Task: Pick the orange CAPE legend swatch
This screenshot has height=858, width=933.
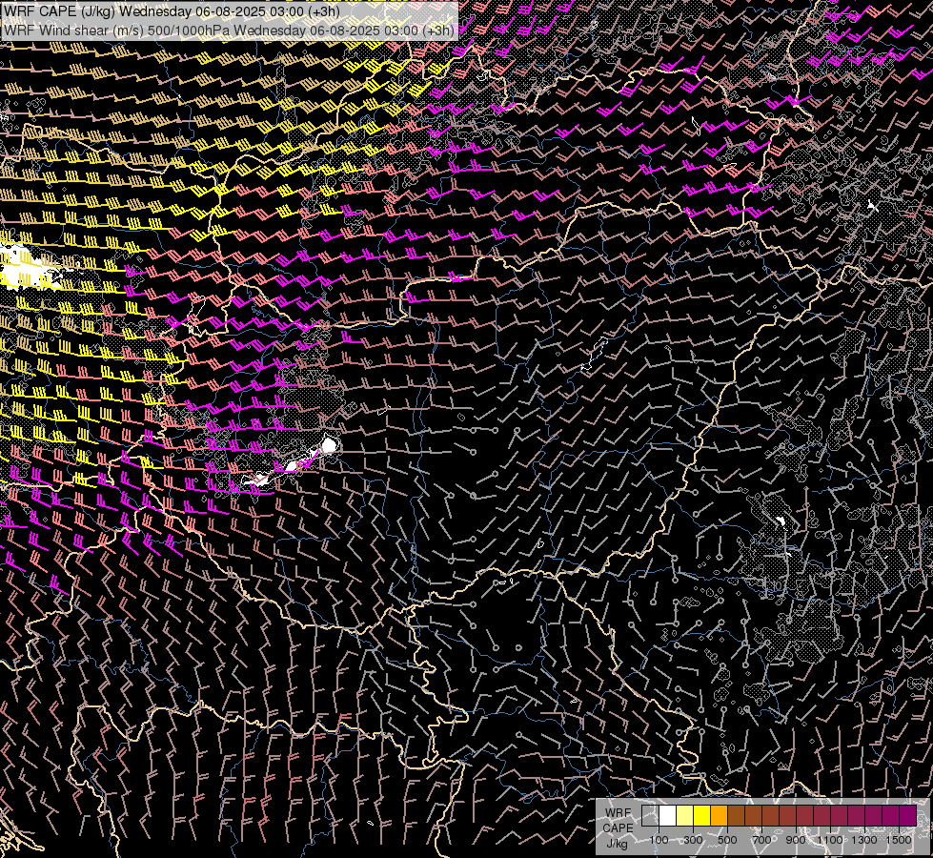Action: (x=720, y=815)
